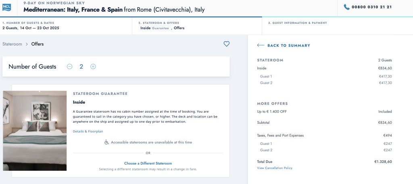This screenshot has width=413, height=184.
Task: Open step 2 Stateroom & Offers
Action: coord(197,25)
